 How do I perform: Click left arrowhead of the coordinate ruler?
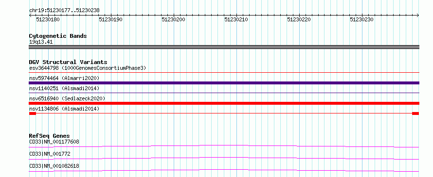click(30, 15)
